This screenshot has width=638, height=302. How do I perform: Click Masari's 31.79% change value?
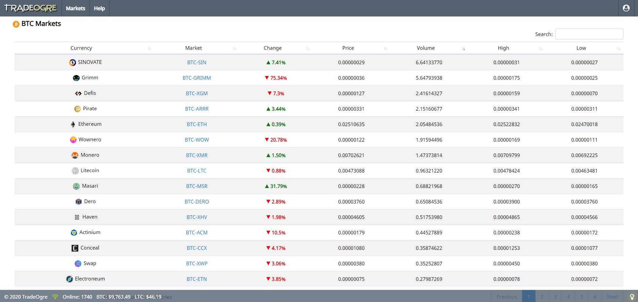[x=276, y=186]
